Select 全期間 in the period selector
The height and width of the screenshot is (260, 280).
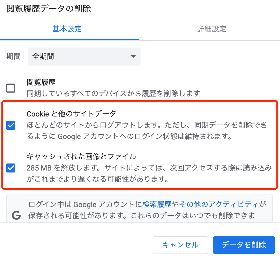coord(84,57)
